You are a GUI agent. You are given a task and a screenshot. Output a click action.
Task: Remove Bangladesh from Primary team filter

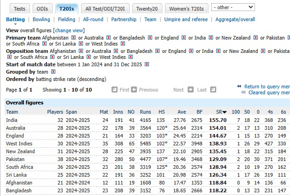click(x=150, y=38)
